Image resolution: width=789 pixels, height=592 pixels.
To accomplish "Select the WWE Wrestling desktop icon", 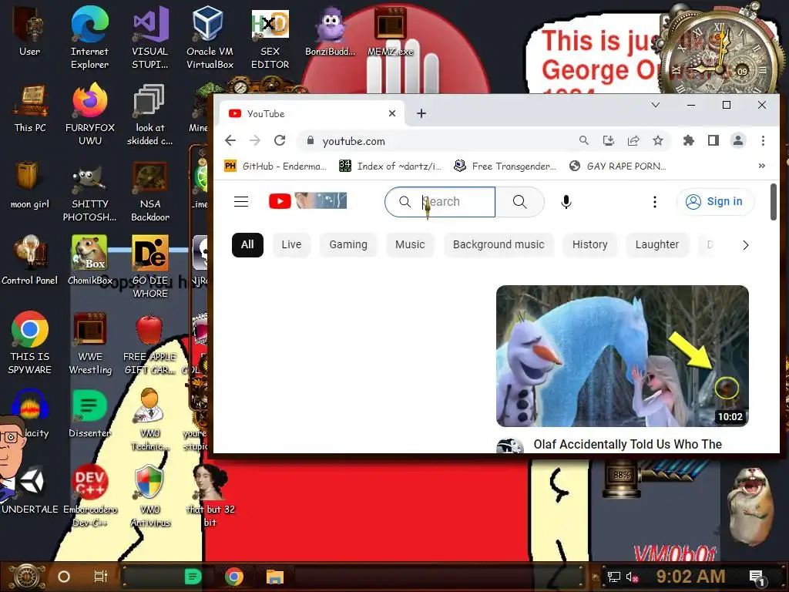I will point(90,342).
